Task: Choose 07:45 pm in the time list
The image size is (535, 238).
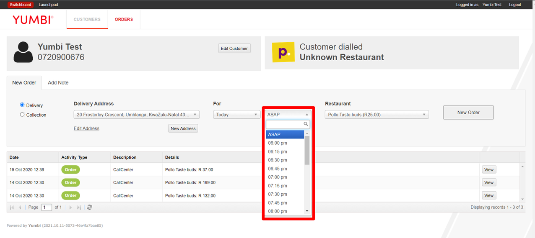Action: pyautogui.click(x=285, y=203)
